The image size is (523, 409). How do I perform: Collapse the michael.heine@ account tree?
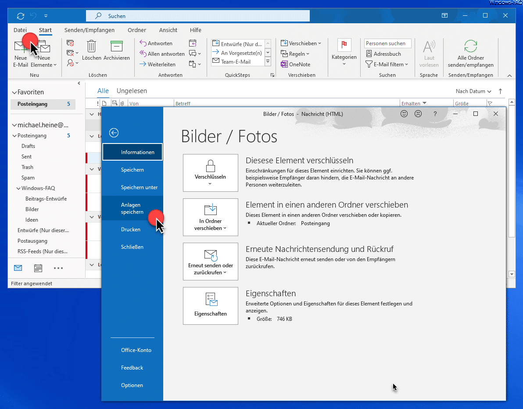pyautogui.click(x=14, y=125)
